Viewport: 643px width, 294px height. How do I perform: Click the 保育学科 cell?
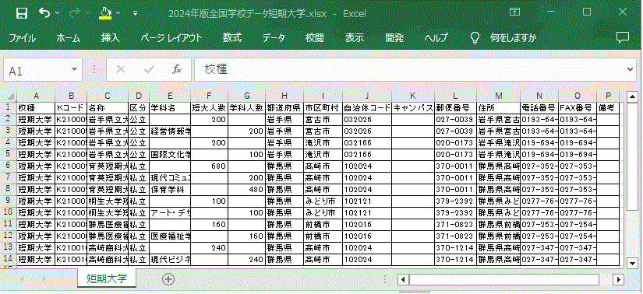[x=169, y=190]
